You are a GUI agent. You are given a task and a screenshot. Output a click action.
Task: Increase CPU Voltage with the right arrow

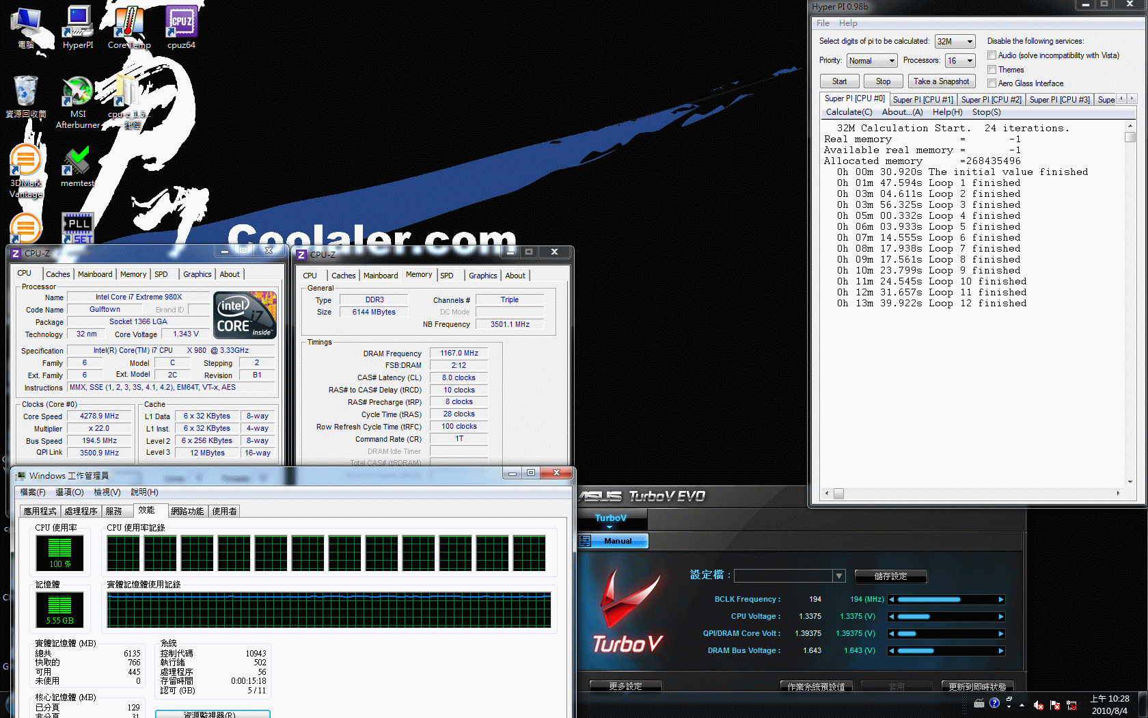click(1001, 617)
